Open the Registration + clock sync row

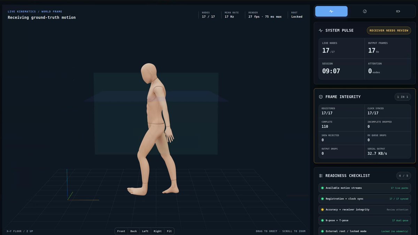click(365, 199)
